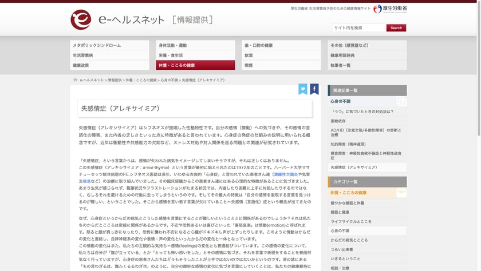Image resolution: width=481 pixels, height=271 pixels.
Task: Click e-ヘルスネット breadcrumb link
Action: coord(92,80)
